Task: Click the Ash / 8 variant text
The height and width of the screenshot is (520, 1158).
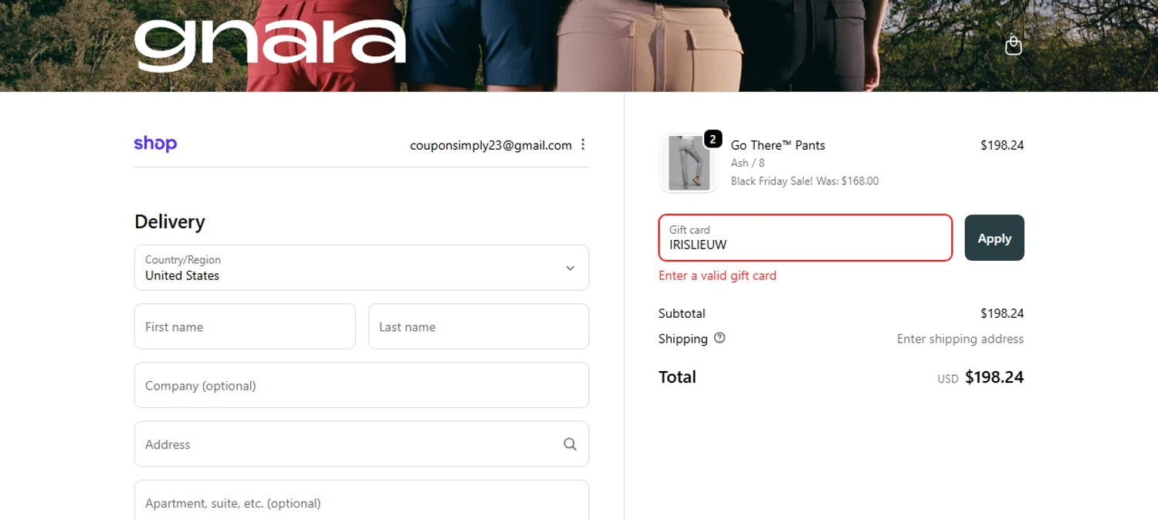Action: [x=748, y=163]
